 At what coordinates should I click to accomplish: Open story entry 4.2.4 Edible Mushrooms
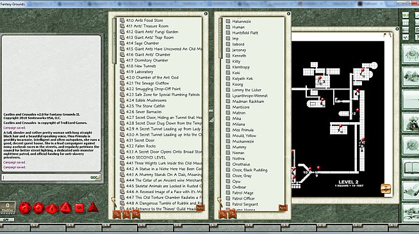tap(146, 100)
